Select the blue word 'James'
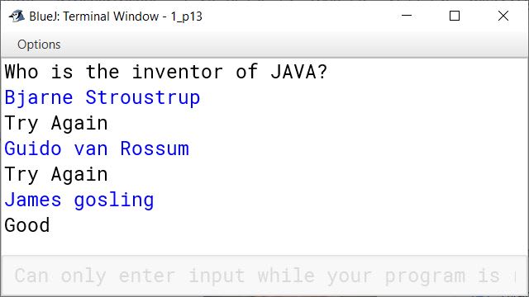Image resolution: width=529 pixels, height=297 pixels. point(33,200)
